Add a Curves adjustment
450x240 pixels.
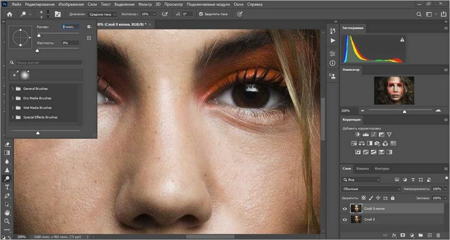click(x=373, y=135)
